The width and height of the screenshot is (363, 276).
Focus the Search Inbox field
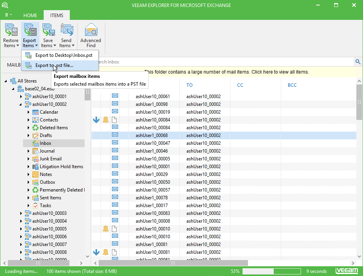(226, 62)
